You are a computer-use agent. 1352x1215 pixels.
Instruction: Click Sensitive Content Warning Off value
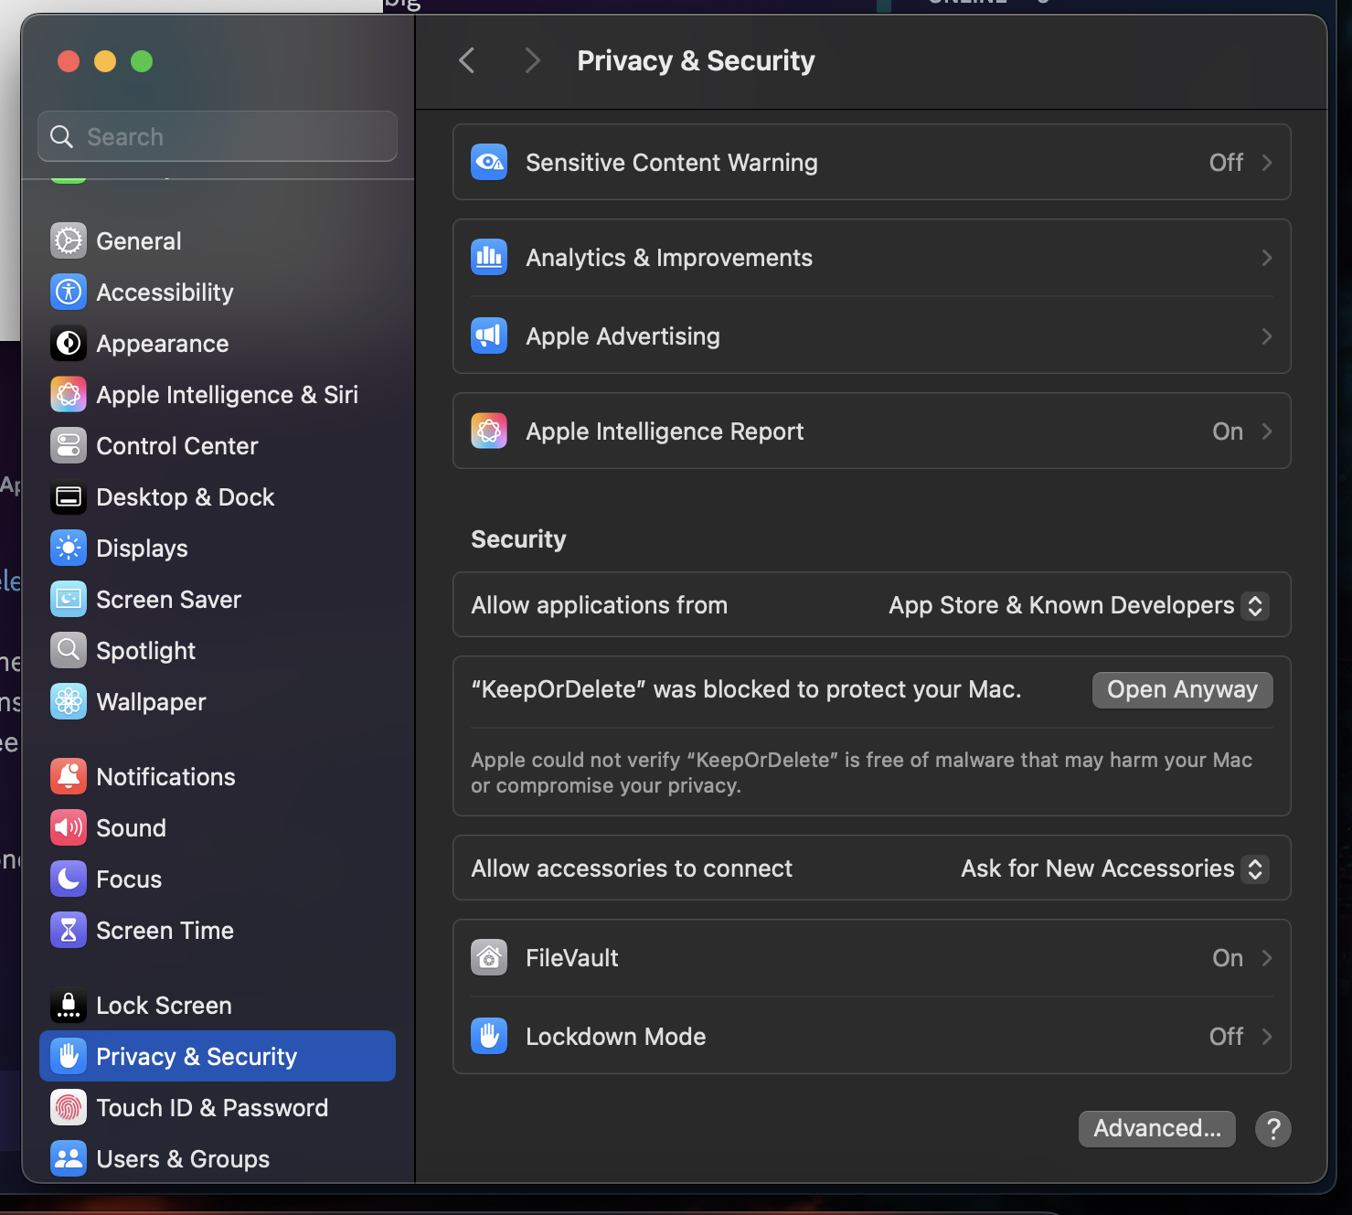[1226, 163]
